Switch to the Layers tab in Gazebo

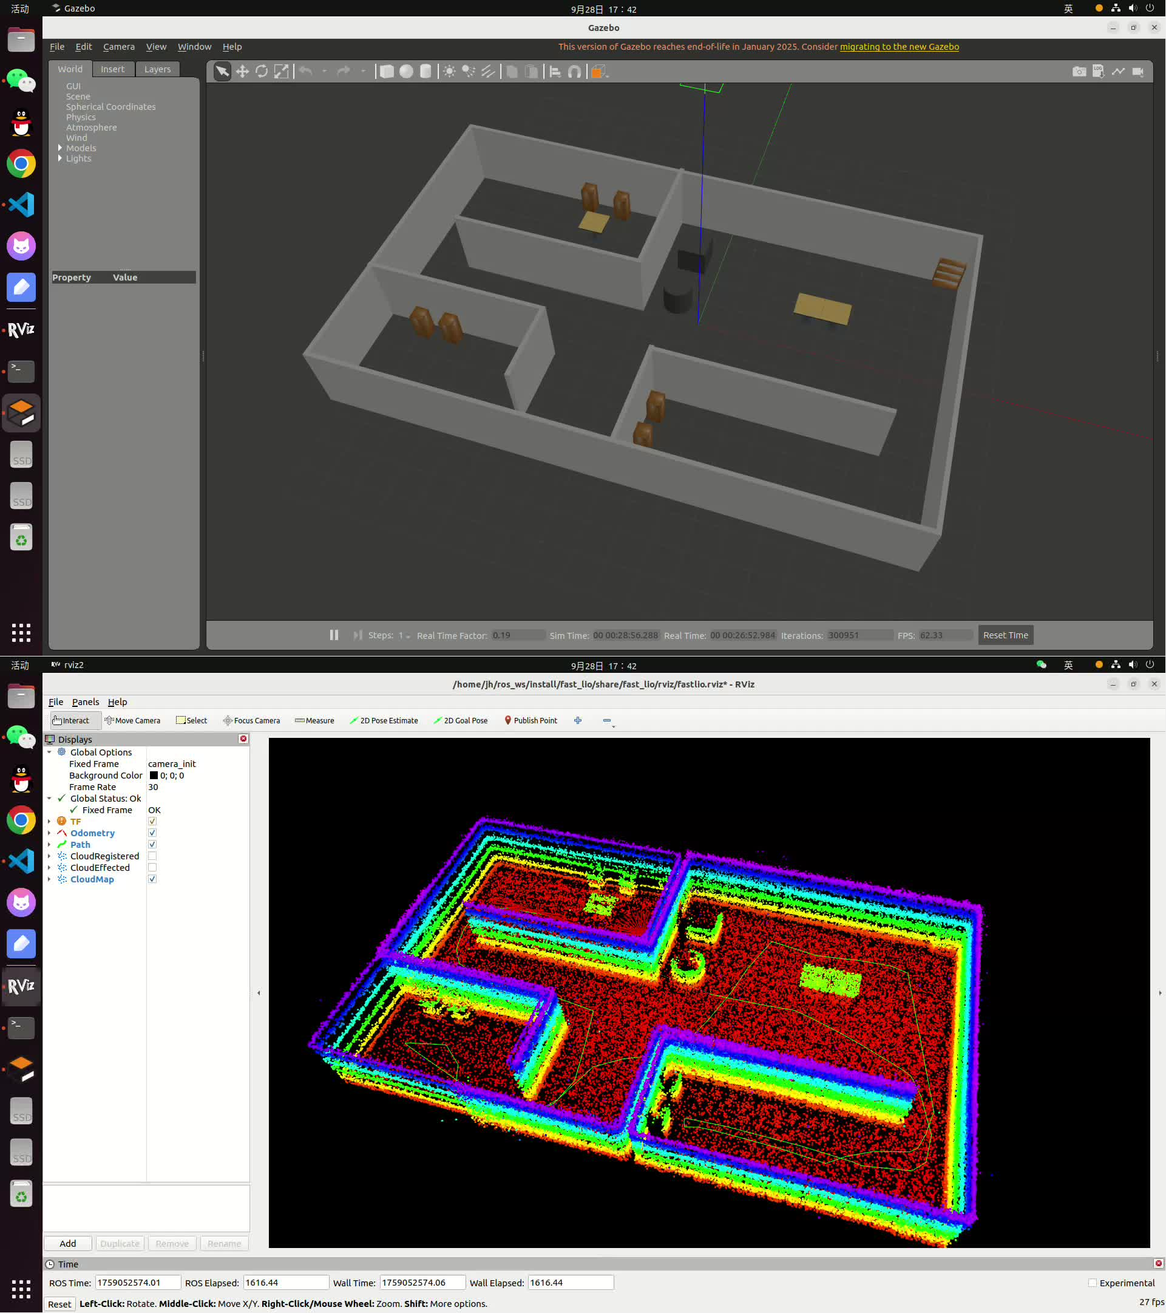[157, 69]
